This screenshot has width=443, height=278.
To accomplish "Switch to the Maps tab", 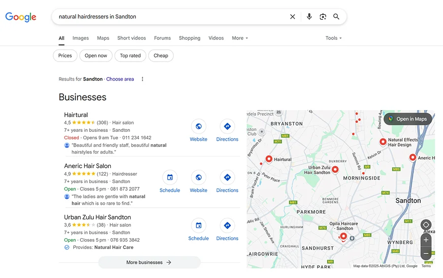I will tap(103, 38).
